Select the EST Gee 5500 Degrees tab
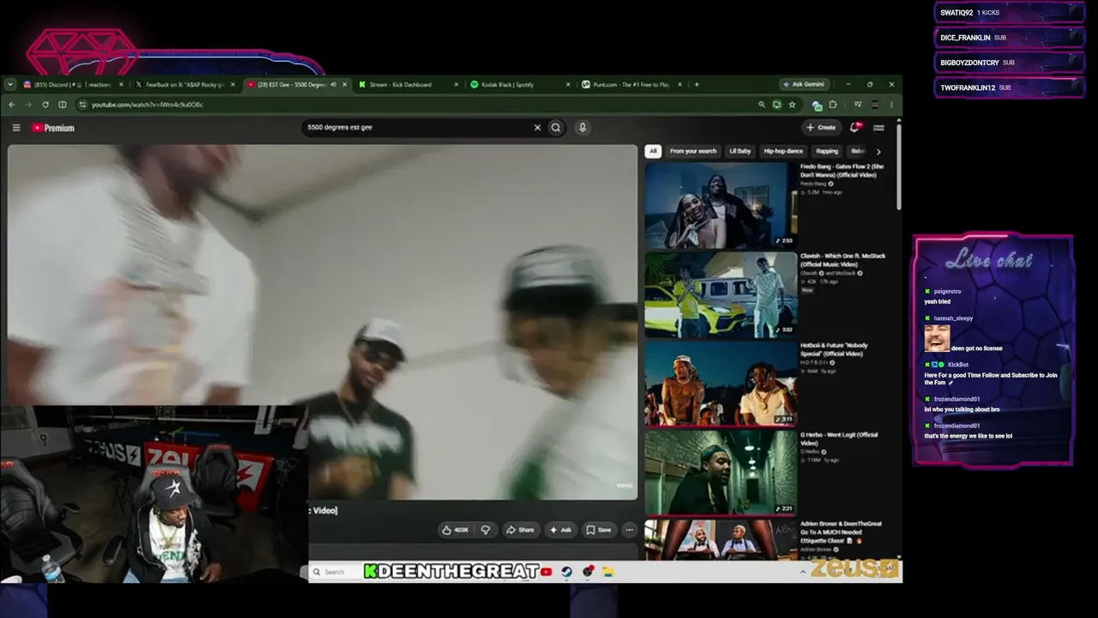This screenshot has height=618, width=1098. pyautogui.click(x=297, y=84)
